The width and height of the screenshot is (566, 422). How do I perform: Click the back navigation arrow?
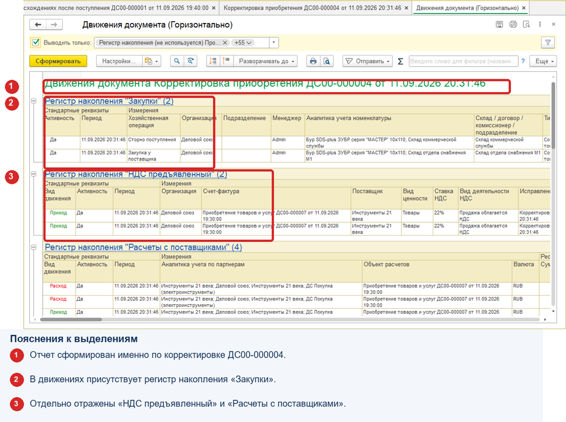[38, 25]
